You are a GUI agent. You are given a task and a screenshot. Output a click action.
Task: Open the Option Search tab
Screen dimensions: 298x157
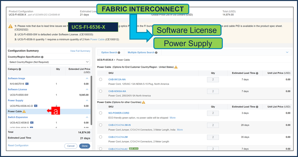coord(111,52)
